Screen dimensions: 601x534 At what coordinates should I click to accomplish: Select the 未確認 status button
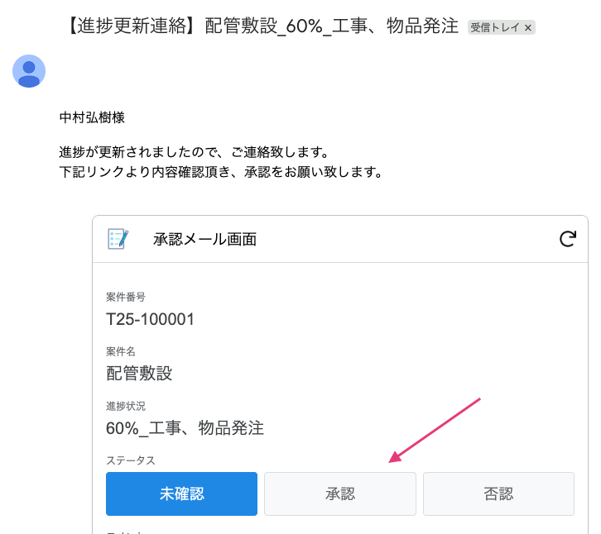[181, 493]
